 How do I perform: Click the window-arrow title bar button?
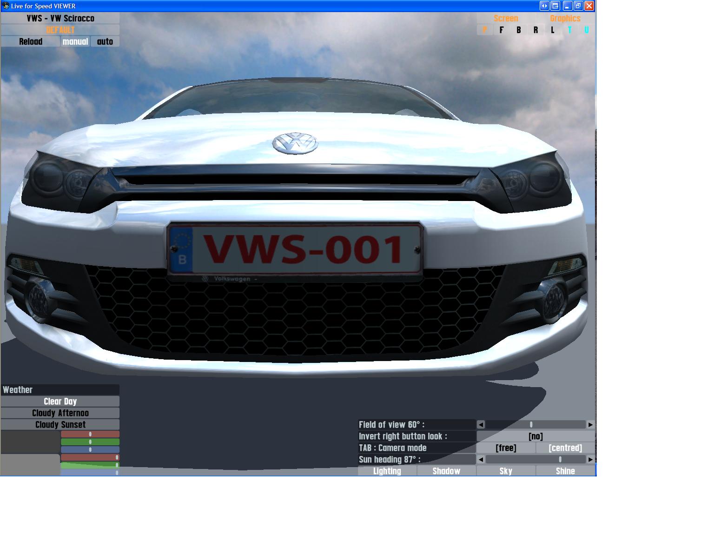[555, 6]
